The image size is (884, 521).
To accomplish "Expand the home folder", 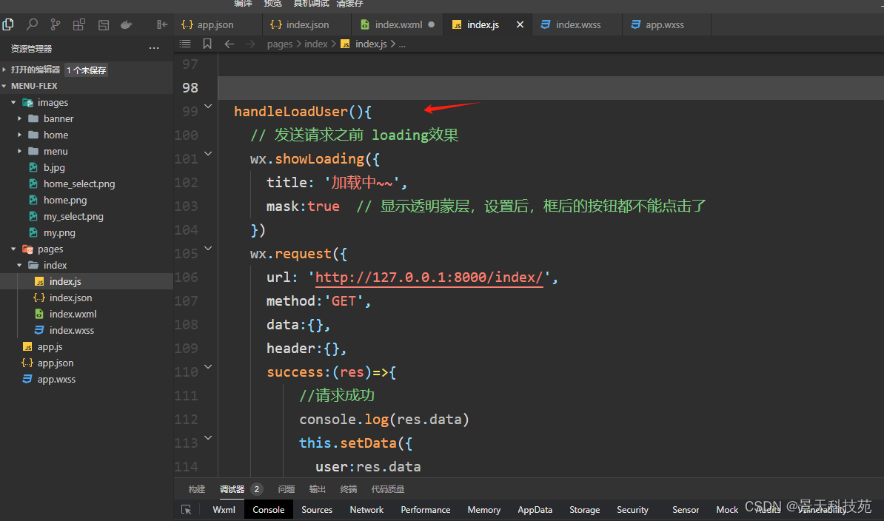I will coord(20,135).
